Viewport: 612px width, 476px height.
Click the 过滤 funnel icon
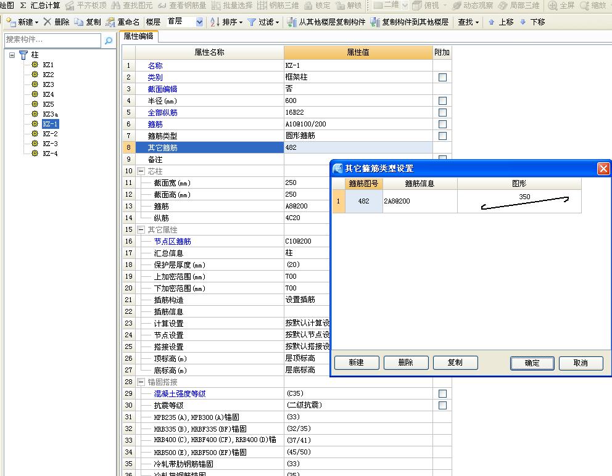(252, 22)
